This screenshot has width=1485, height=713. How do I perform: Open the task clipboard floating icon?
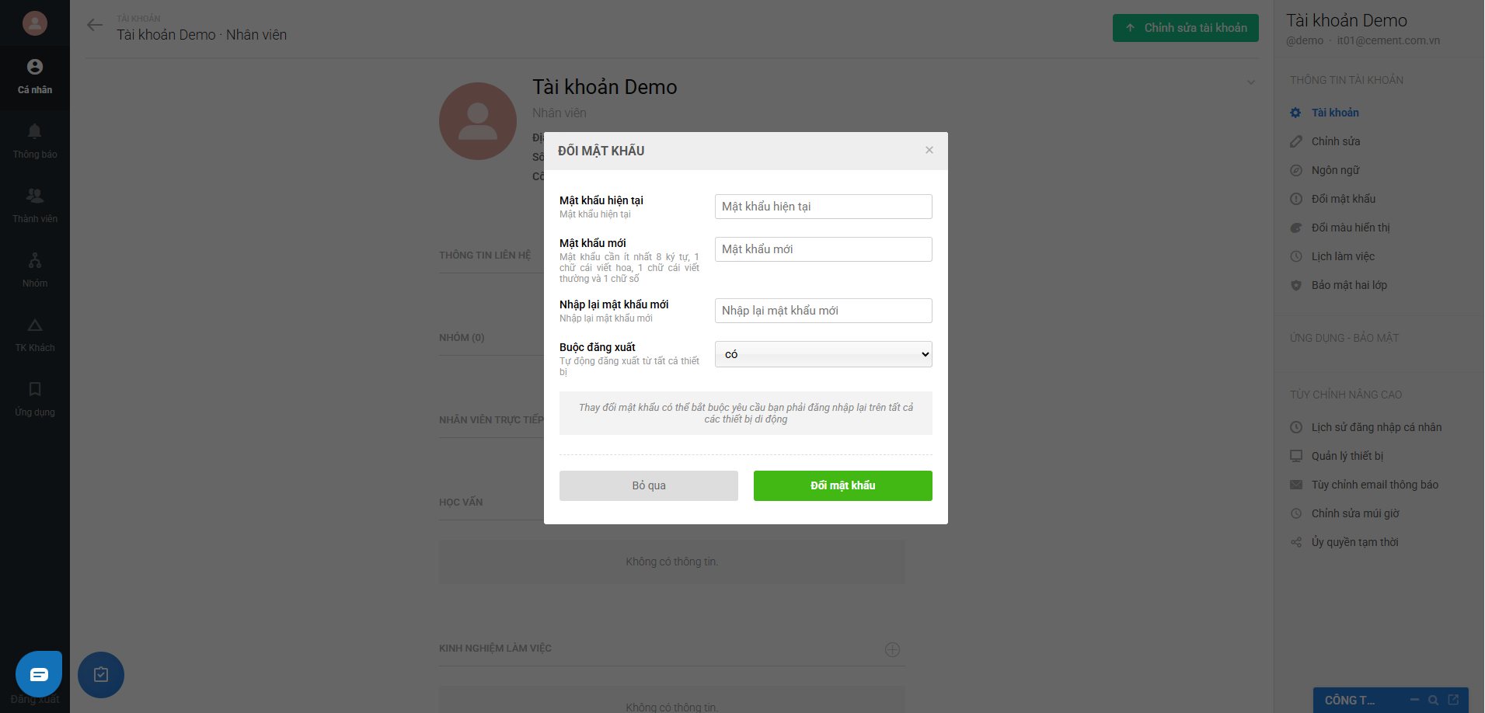(x=101, y=674)
